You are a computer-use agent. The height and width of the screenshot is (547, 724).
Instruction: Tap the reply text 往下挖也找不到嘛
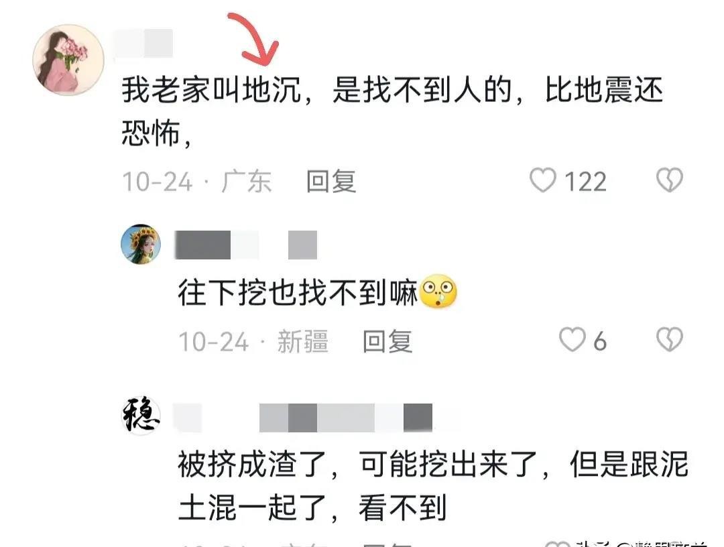(298, 292)
